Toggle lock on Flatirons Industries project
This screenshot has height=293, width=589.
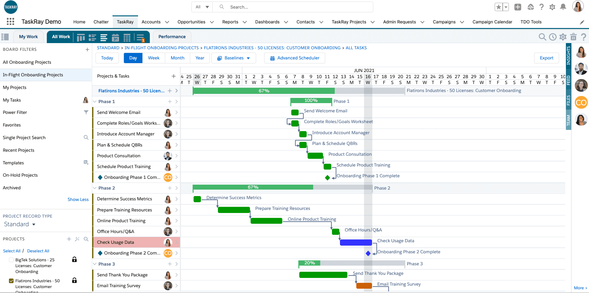pyautogui.click(x=74, y=280)
